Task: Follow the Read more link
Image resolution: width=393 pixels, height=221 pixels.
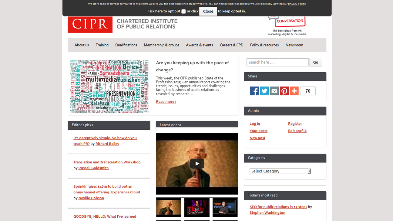Action: [166, 101]
